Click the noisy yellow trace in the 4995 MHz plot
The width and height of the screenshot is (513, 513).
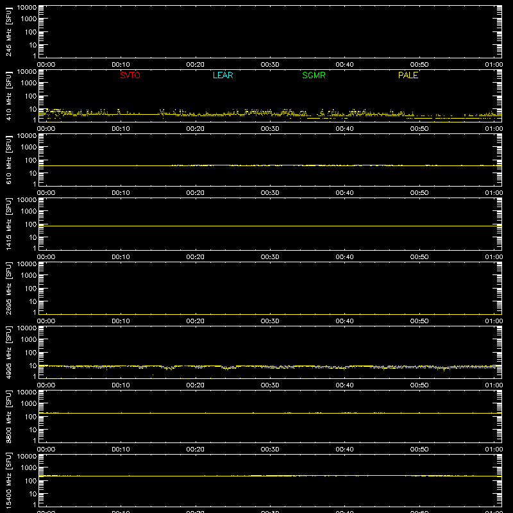[270, 367]
